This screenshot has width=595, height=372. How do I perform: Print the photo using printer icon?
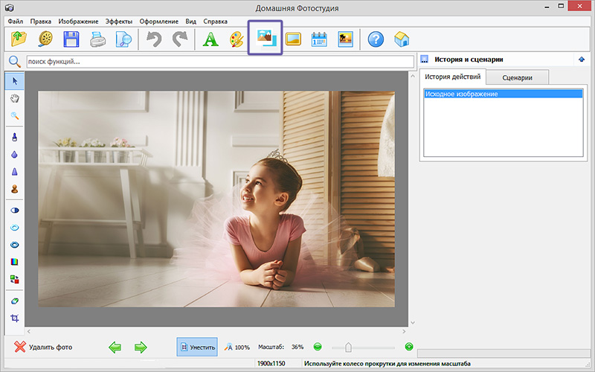[x=97, y=39]
